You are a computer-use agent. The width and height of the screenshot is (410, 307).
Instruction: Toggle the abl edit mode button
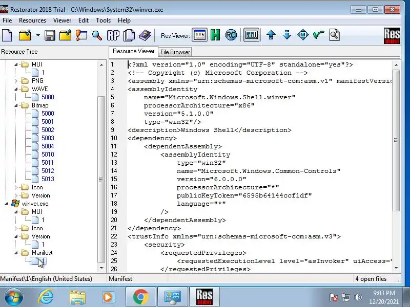251,35
